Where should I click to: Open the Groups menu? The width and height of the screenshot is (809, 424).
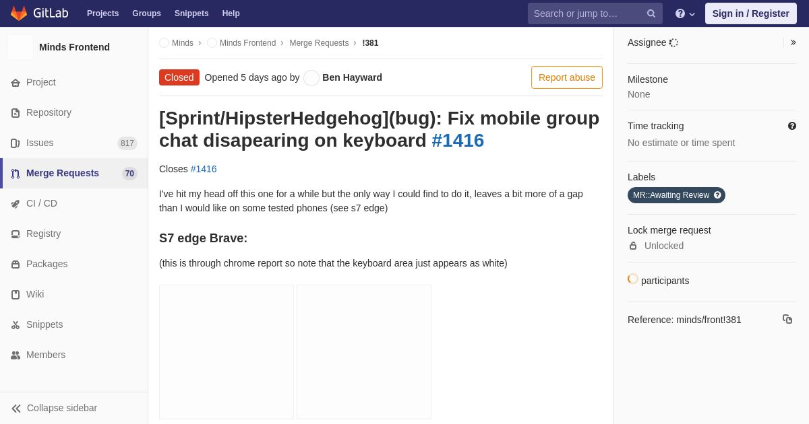pyautogui.click(x=146, y=13)
